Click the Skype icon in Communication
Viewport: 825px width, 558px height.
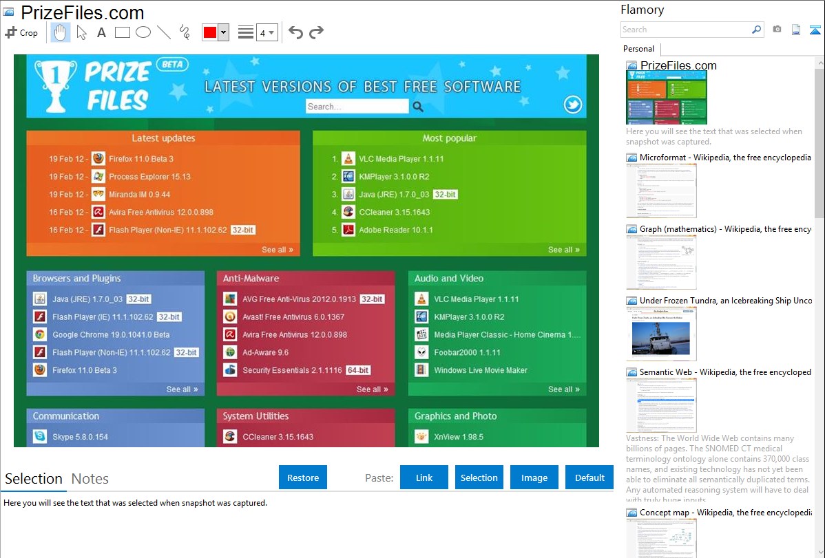[x=39, y=436]
